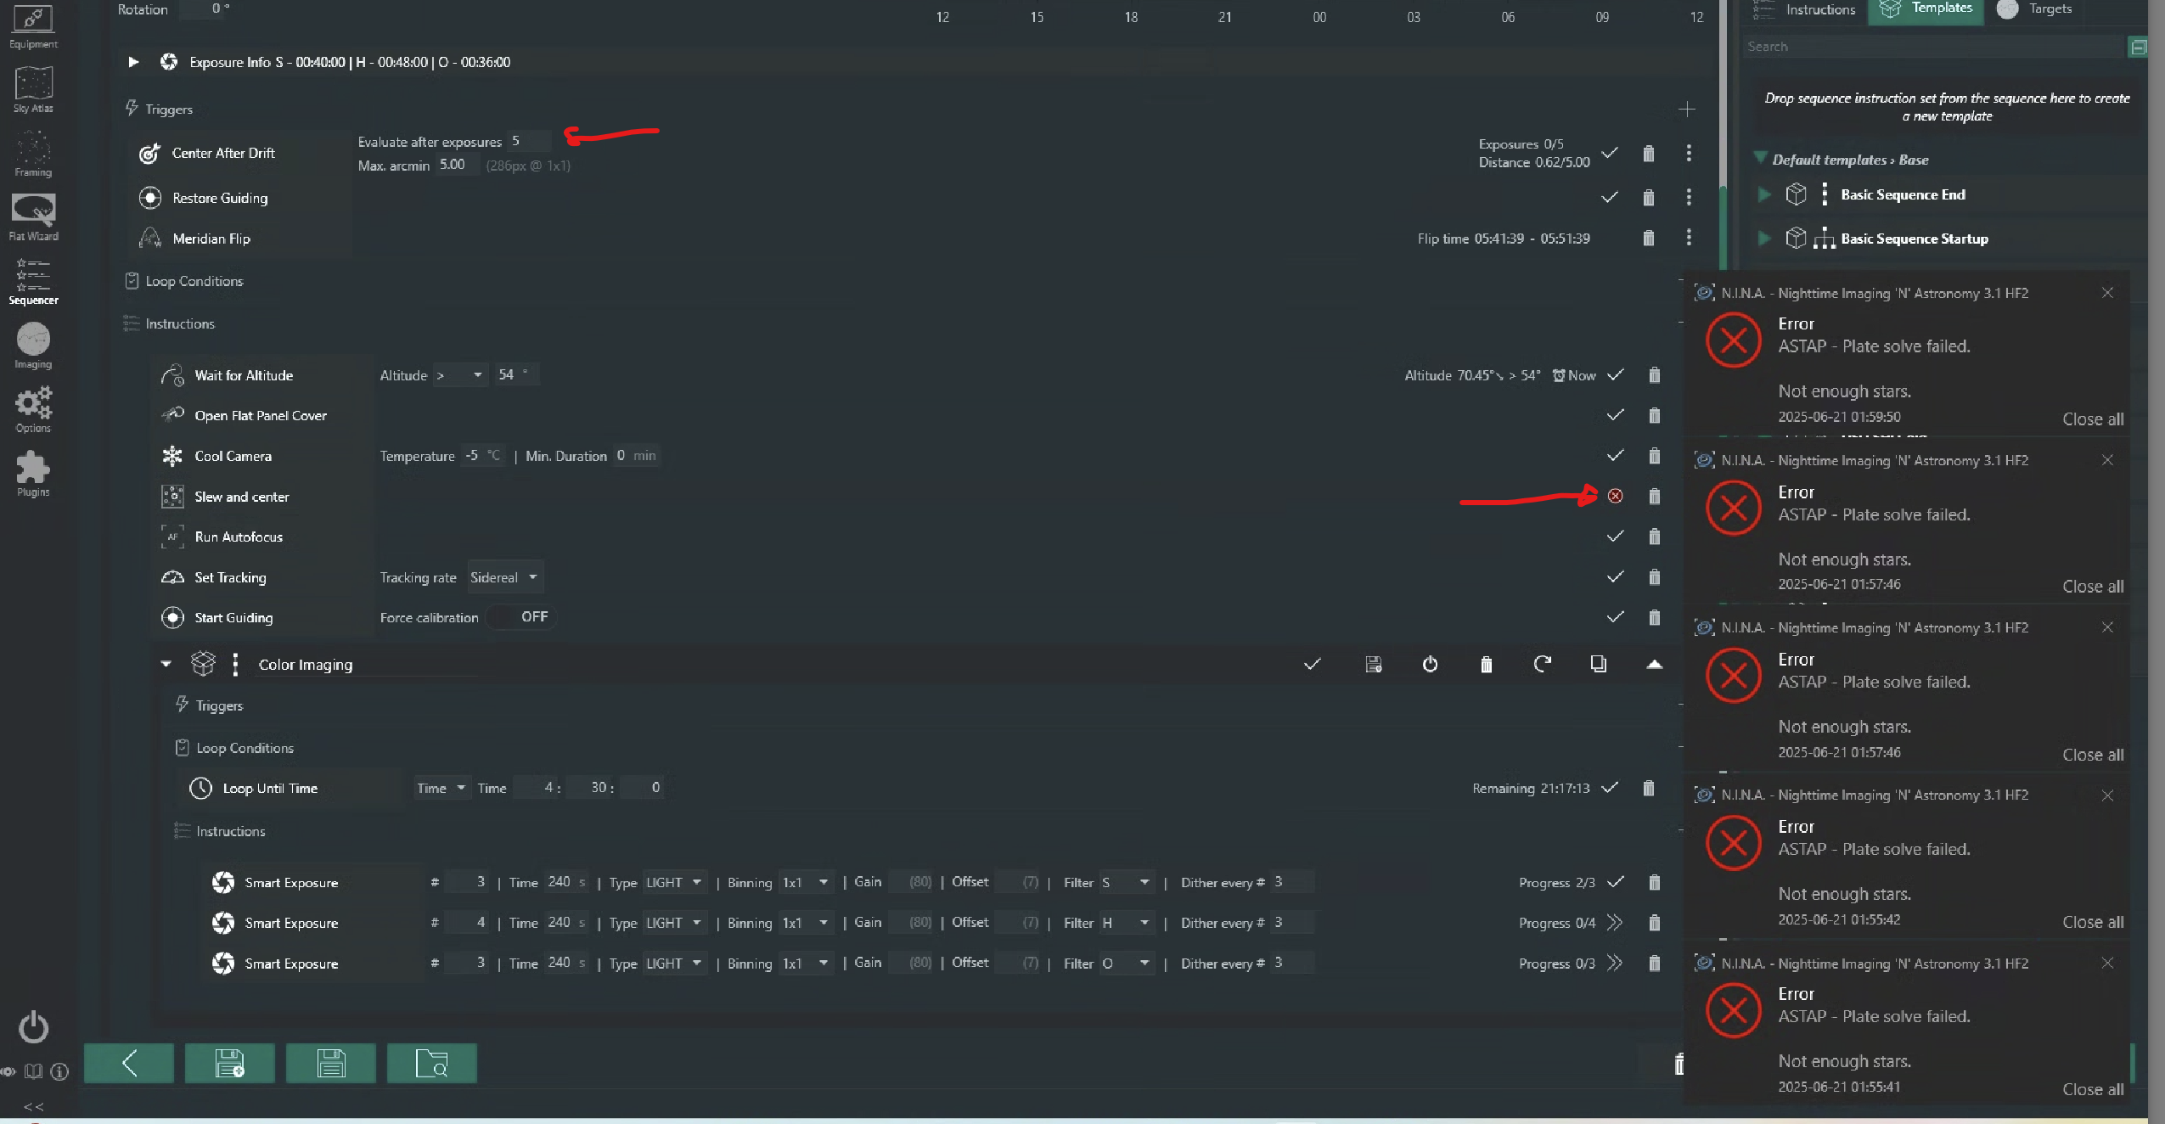
Task: Click the power icon in the sidebar
Action: pos(34,1027)
